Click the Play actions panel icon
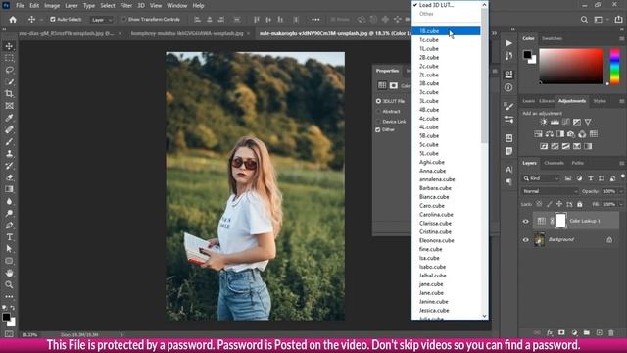Viewport: 627px width, 353px height. coord(508,43)
